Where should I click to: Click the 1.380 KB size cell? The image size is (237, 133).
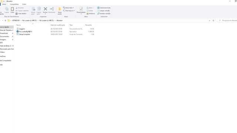pyautogui.click(x=91, y=32)
